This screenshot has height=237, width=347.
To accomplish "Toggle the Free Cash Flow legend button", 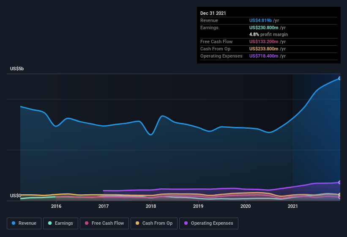I will pyautogui.click(x=104, y=223).
